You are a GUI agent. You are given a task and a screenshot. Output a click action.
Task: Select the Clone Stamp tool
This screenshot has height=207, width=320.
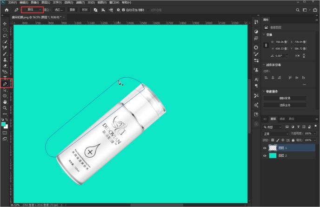5,60
